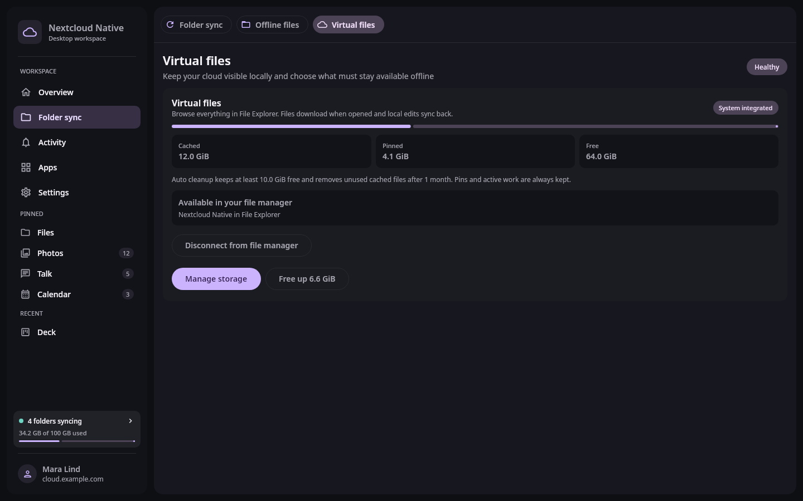Expand the 4 folders syncing chevron
This screenshot has height=501, width=803.
click(x=130, y=421)
